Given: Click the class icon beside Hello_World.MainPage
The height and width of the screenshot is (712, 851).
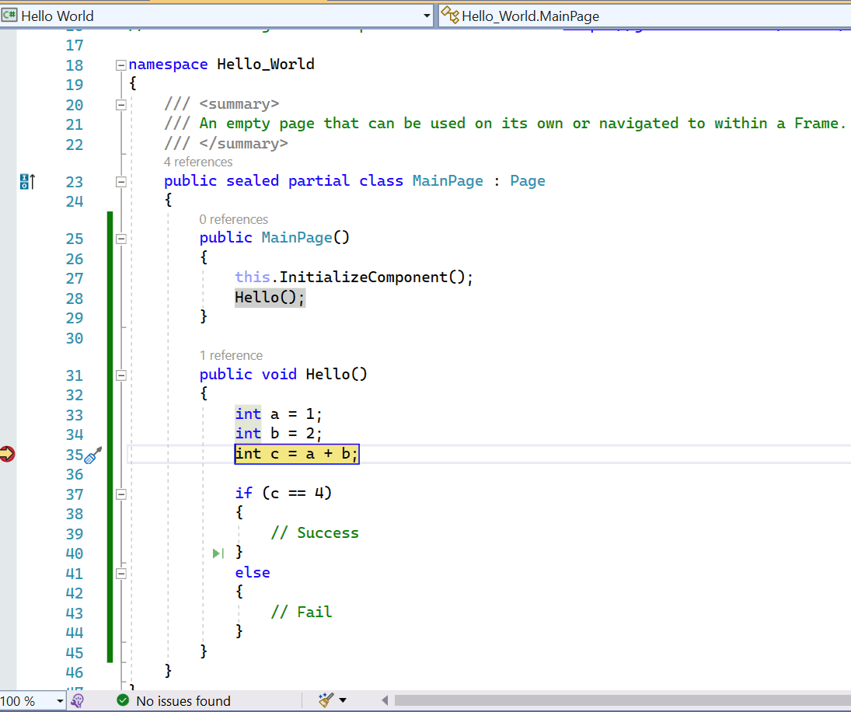Looking at the screenshot, I should 450,15.
